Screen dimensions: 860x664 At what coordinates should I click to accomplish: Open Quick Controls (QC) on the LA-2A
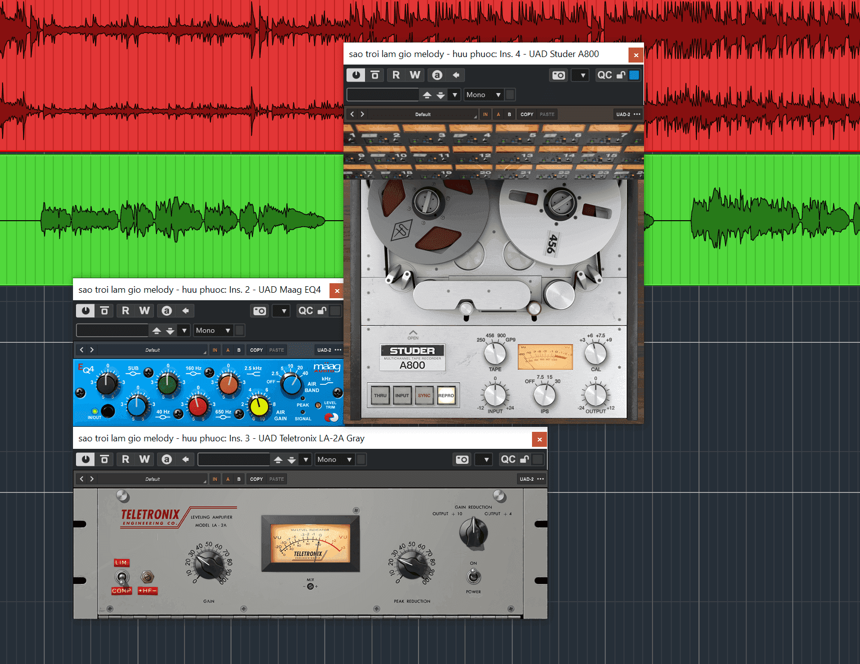[508, 459]
